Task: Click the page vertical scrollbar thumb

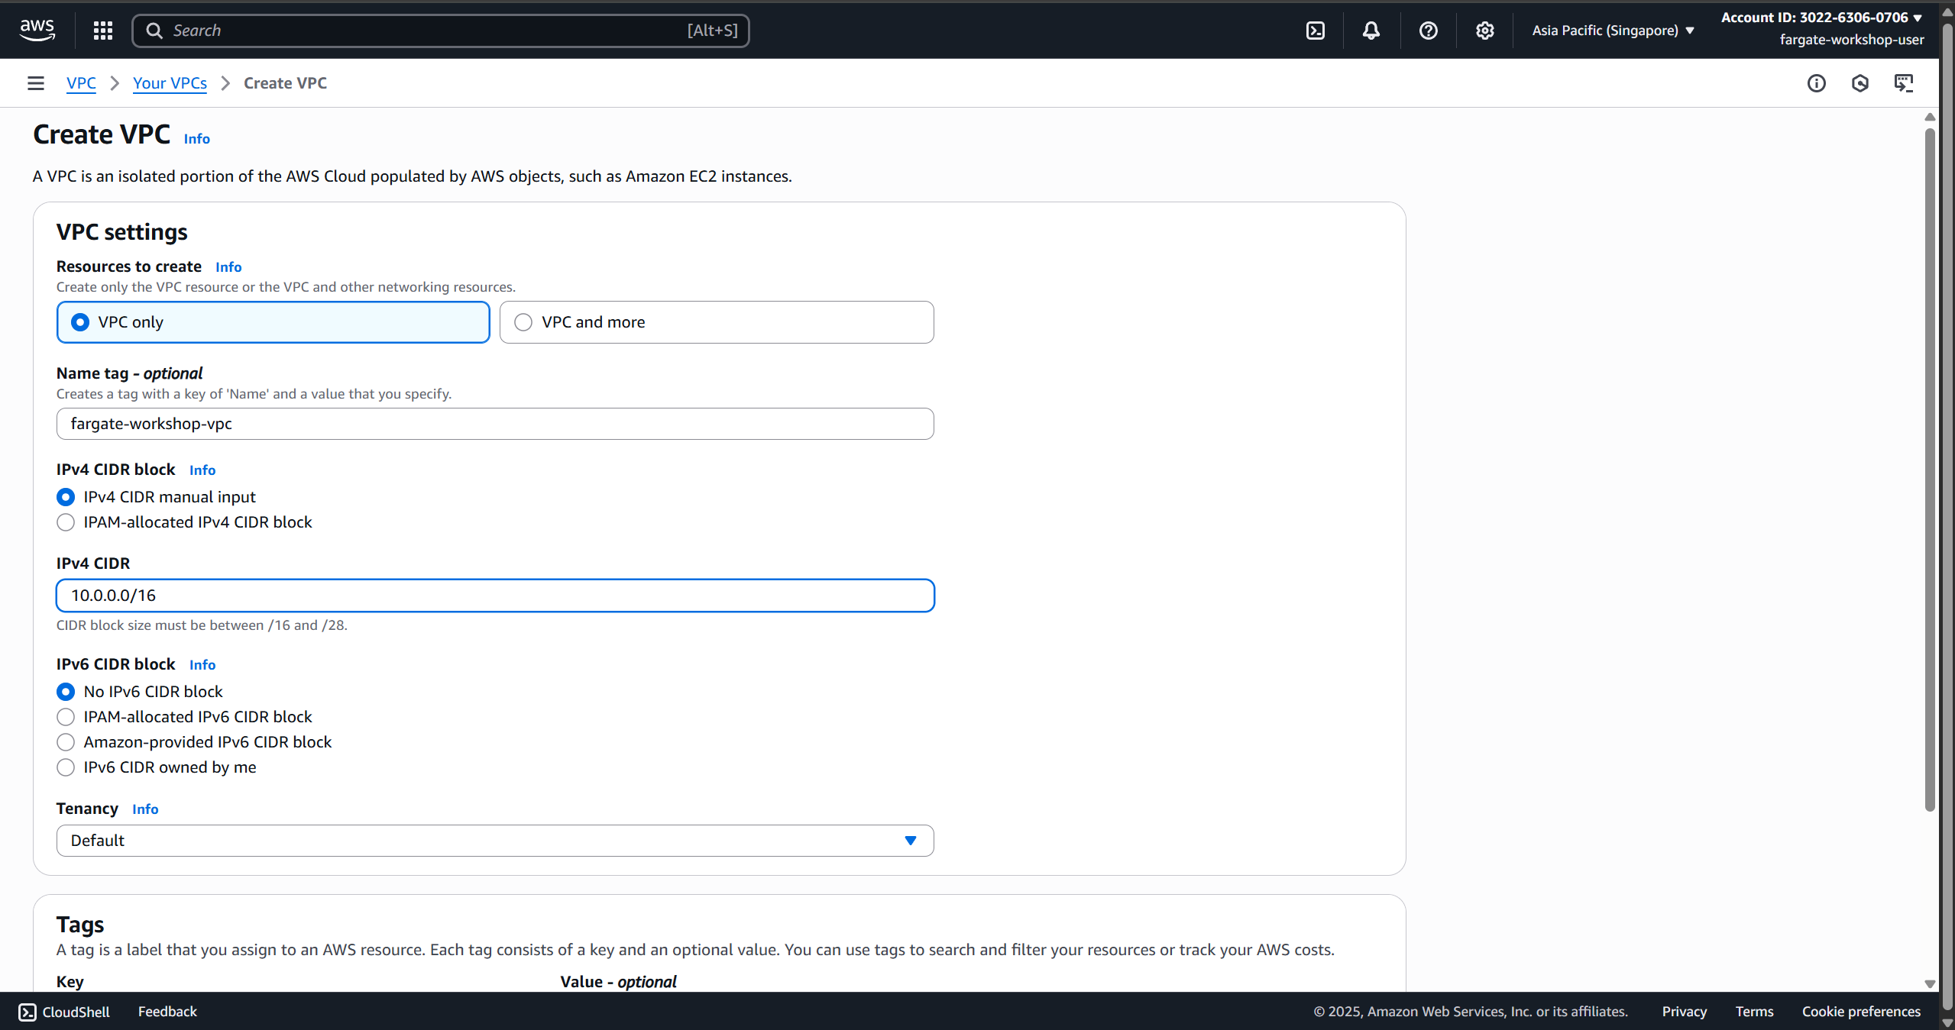Action: tap(1929, 470)
